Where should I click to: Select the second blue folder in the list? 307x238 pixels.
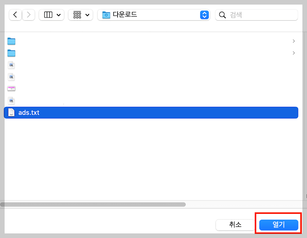(11, 53)
